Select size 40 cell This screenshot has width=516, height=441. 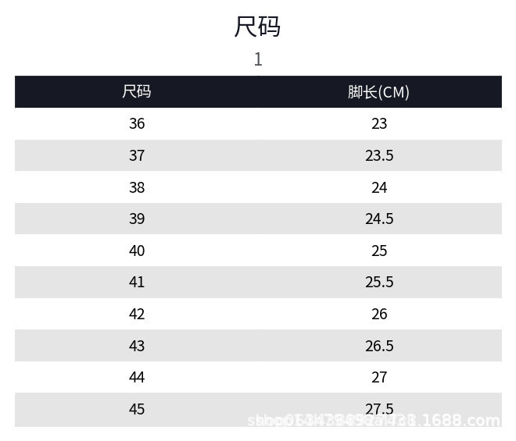[137, 251]
